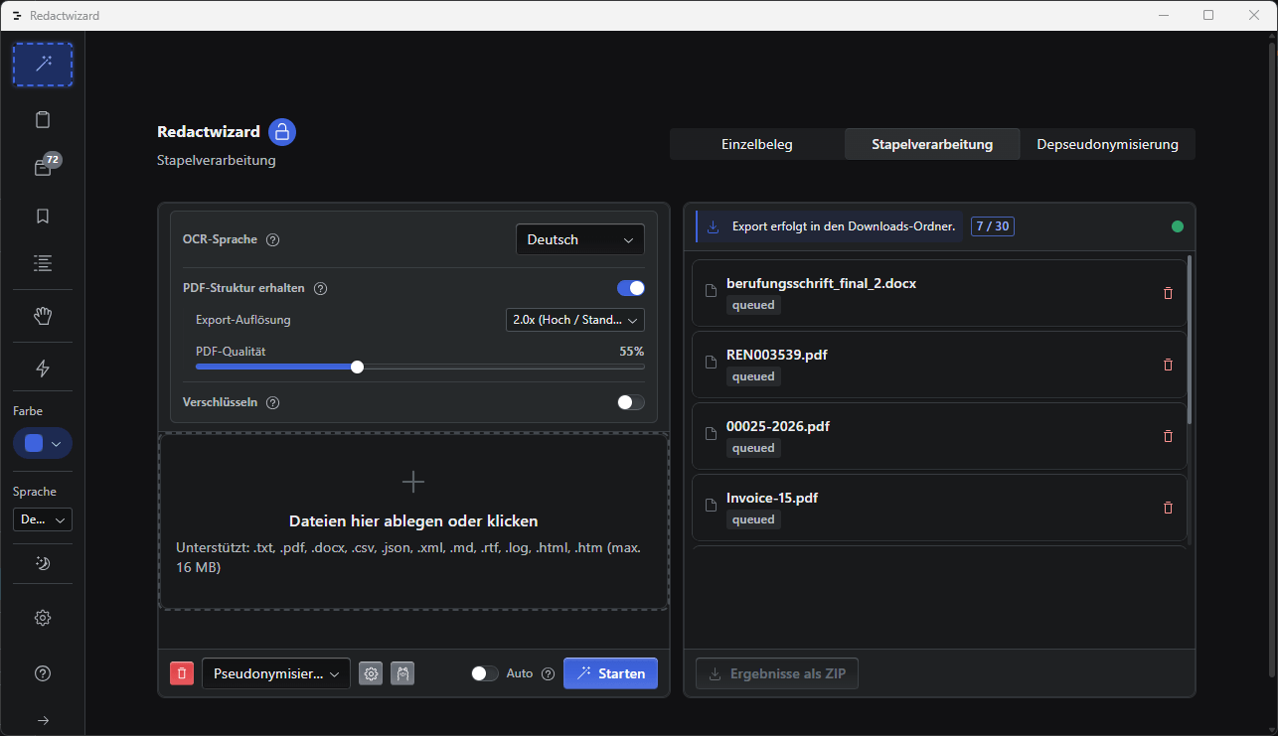The width and height of the screenshot is (1278, 736).
Task: Select the magic wand tool in sidebar
Action: [43, 65]
